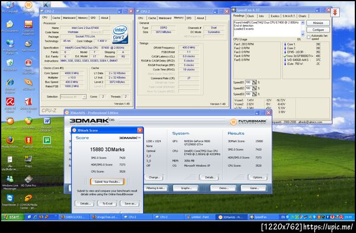Click FlashGet floating drop-zone icon
The height and width of the screenshot is (233, 356).
click(335, 12)
